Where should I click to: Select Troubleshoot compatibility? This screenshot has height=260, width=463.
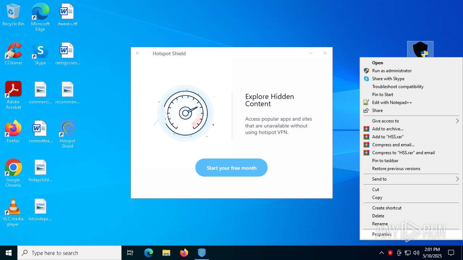tap(411, 87)
